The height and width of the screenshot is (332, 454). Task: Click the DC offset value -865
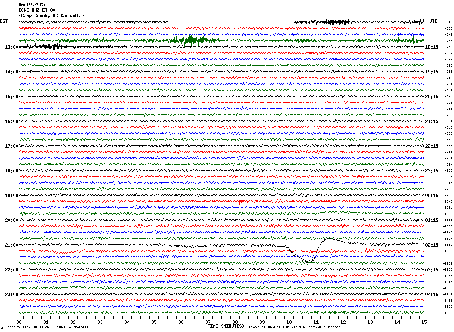point(448,146)
